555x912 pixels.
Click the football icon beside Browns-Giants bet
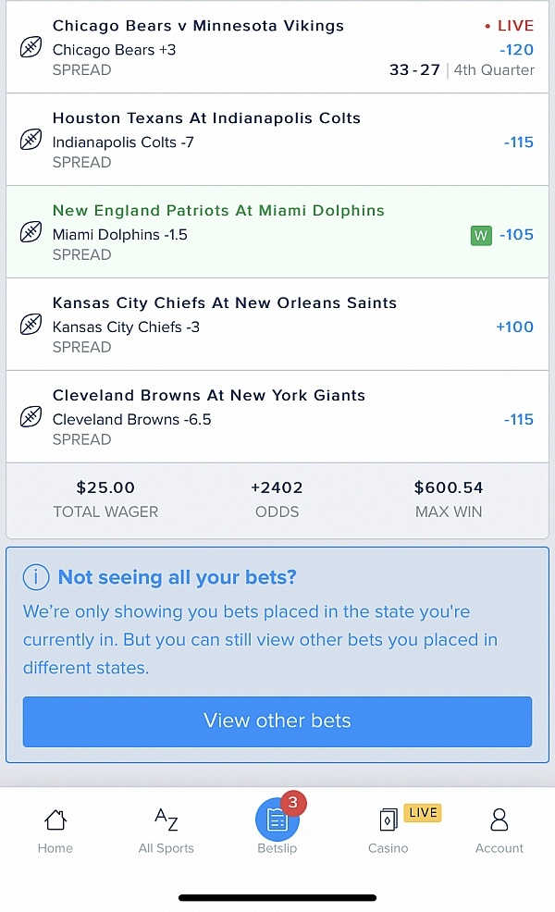tap(31, 416)
